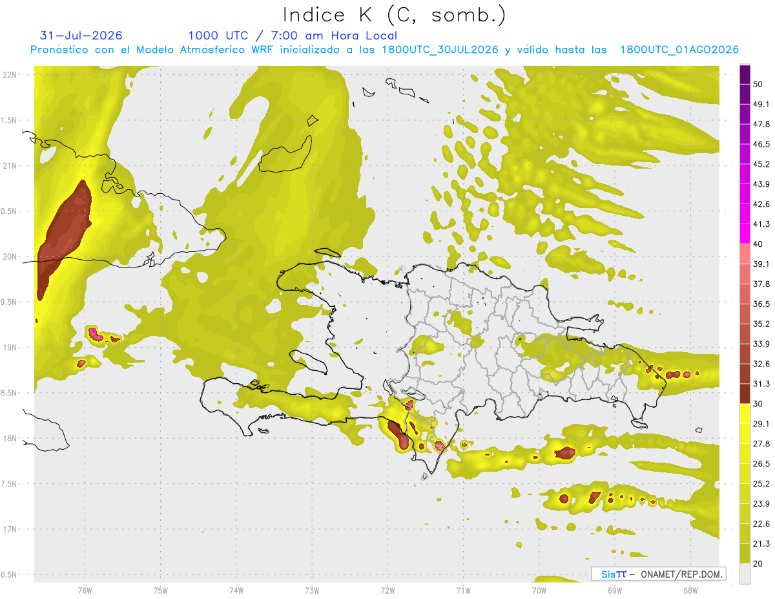
Task: Click the time "1000 UTC / 7:00 am Hora Local"
Action: 293,36
